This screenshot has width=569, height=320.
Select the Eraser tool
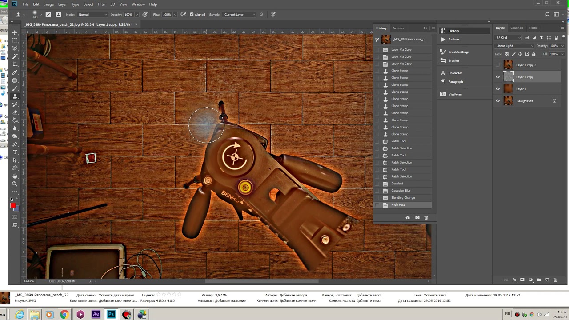click(x=15, y=112)
